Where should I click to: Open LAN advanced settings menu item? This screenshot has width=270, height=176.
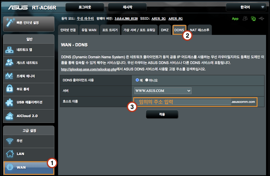[29, 154]
